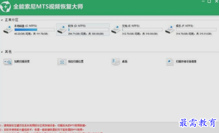Close the recovery window

[217, 1]
